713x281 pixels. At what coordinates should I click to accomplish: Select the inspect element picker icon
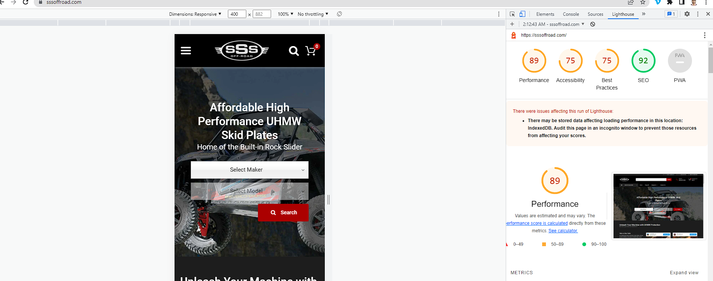coord(512,14)
